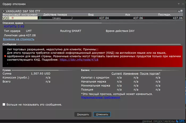Click the red error icon in the message box
186x123 pixels.
[x=5, y=56]
